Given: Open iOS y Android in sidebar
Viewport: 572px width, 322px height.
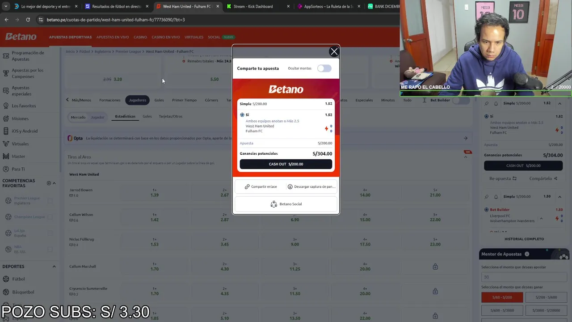Looking at the screenshot, I should [x=24, y=131].
